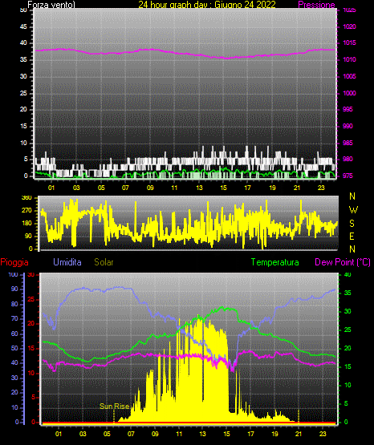Click the 'S' compass direction letter
374x445 pixels.
(352, 224)
